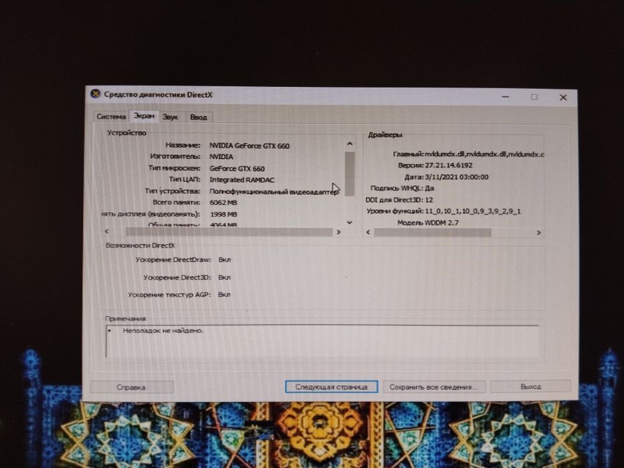The image size is (624, 468).
Task: Select the Экран tab
Action: pos(144,116)
